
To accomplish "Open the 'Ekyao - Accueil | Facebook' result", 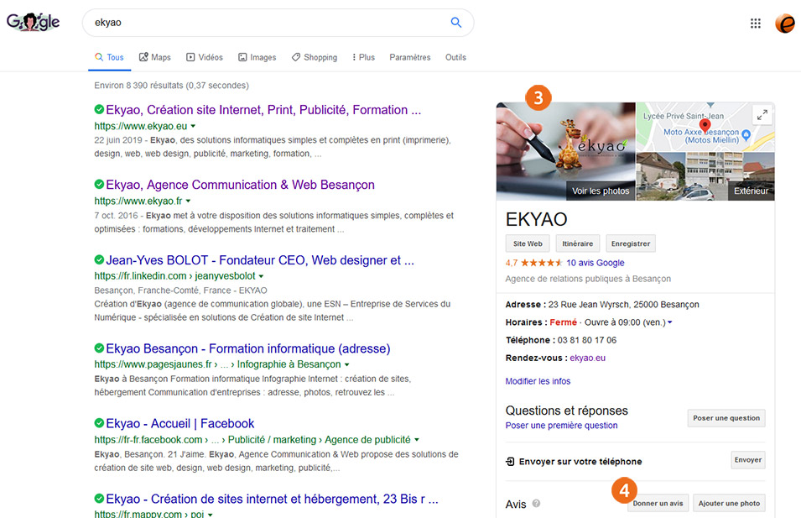I will tap(179, 423).
